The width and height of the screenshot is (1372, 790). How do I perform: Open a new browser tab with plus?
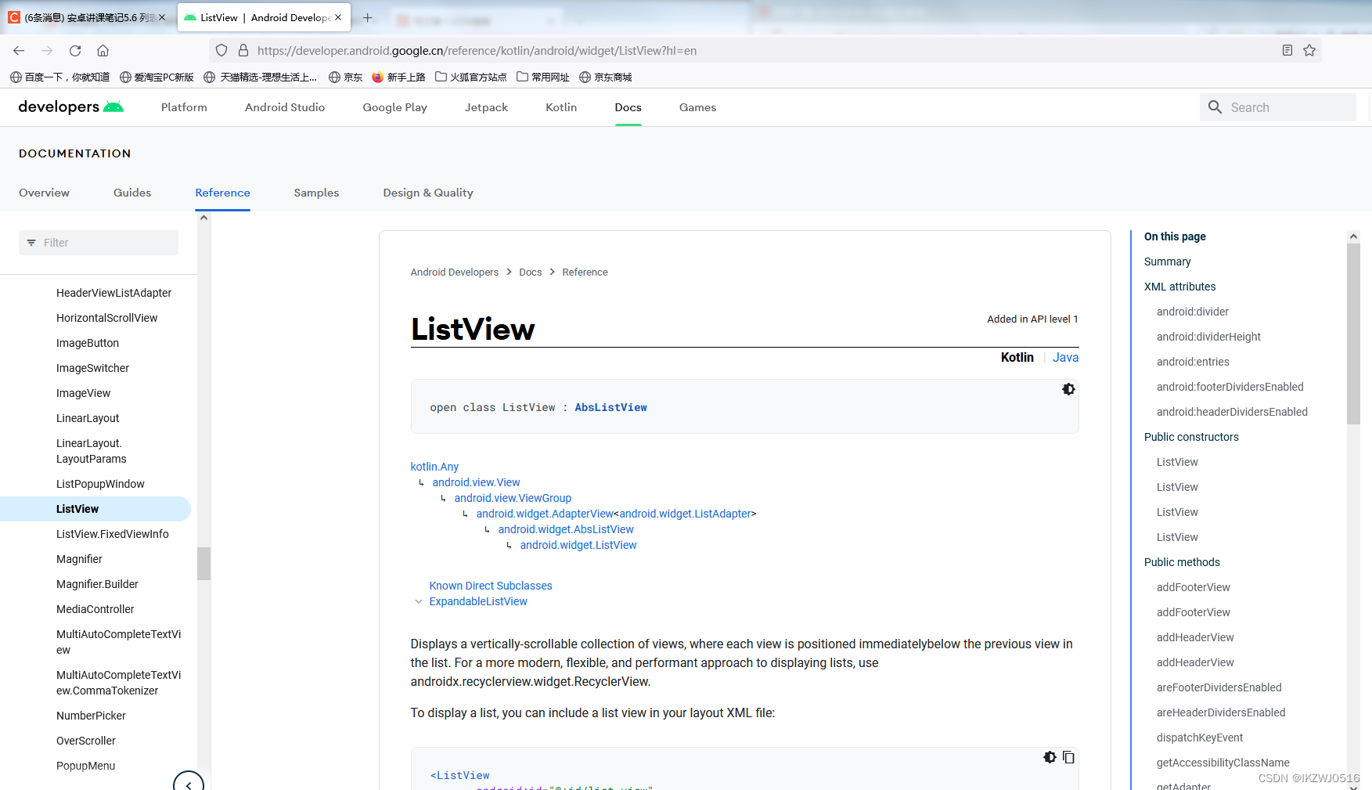(368, 17)
